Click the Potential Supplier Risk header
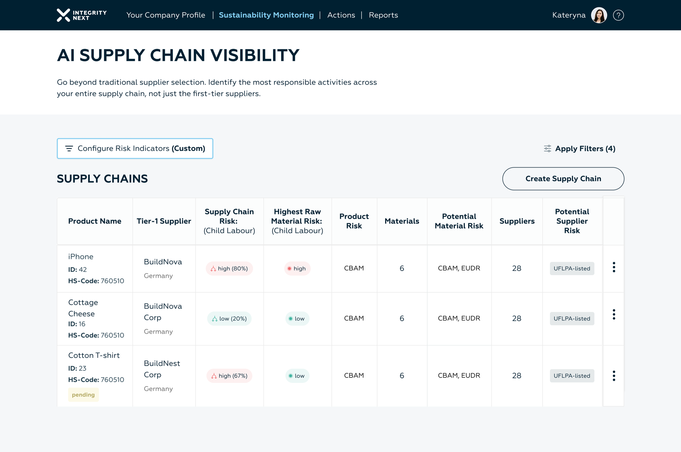681x452 pixels. click(572, 221)
